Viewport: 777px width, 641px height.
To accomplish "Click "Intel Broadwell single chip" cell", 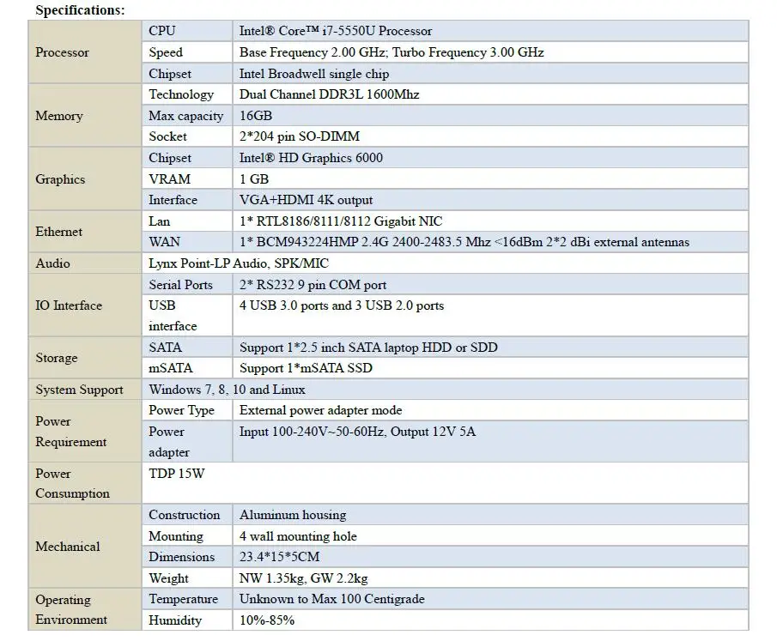I will coord(490,73).
